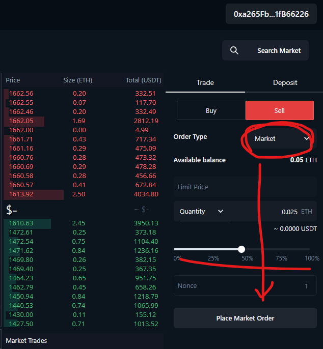This screenshot has width=323, height=349.
Task: Set slider to 25% mark label
Action: click(213, 258)
